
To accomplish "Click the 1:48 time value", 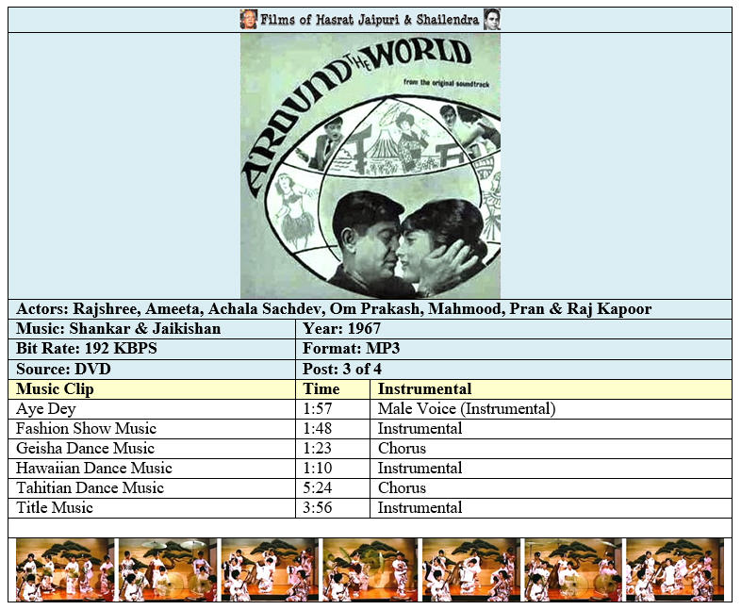I will [x=318, y=429].
